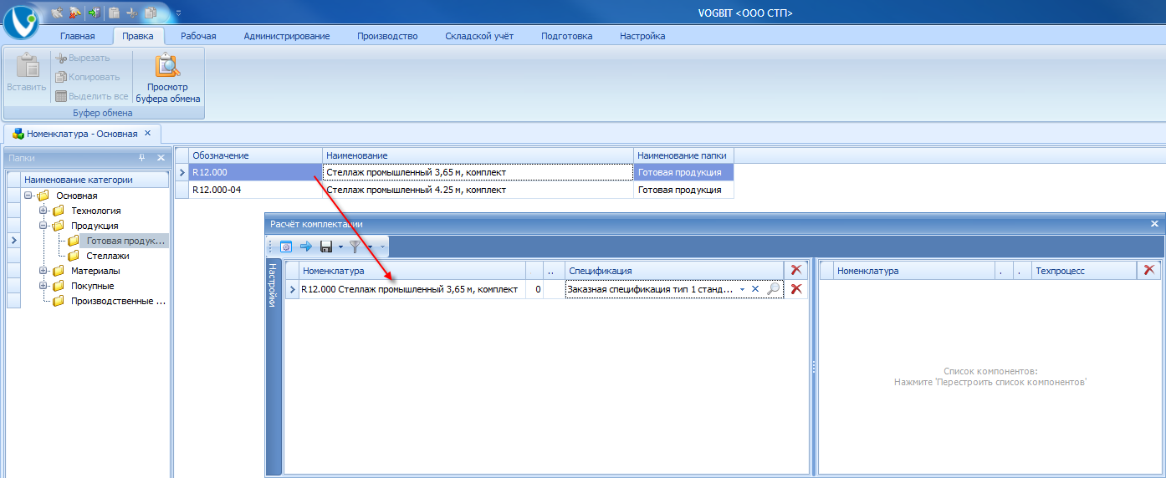
Task: Click the Техпроцесс column header
Action: [x=1083, y=271]
